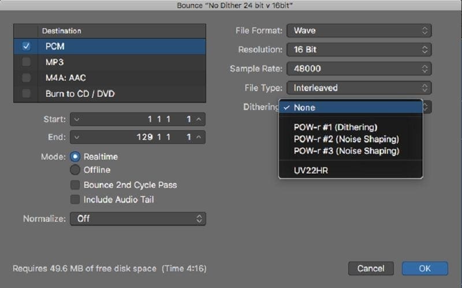Click the Cancel button

point(371,268)
